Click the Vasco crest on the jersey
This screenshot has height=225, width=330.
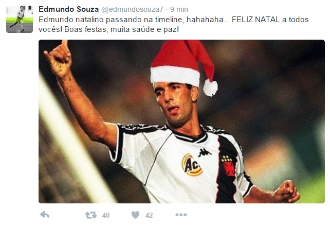228,166
